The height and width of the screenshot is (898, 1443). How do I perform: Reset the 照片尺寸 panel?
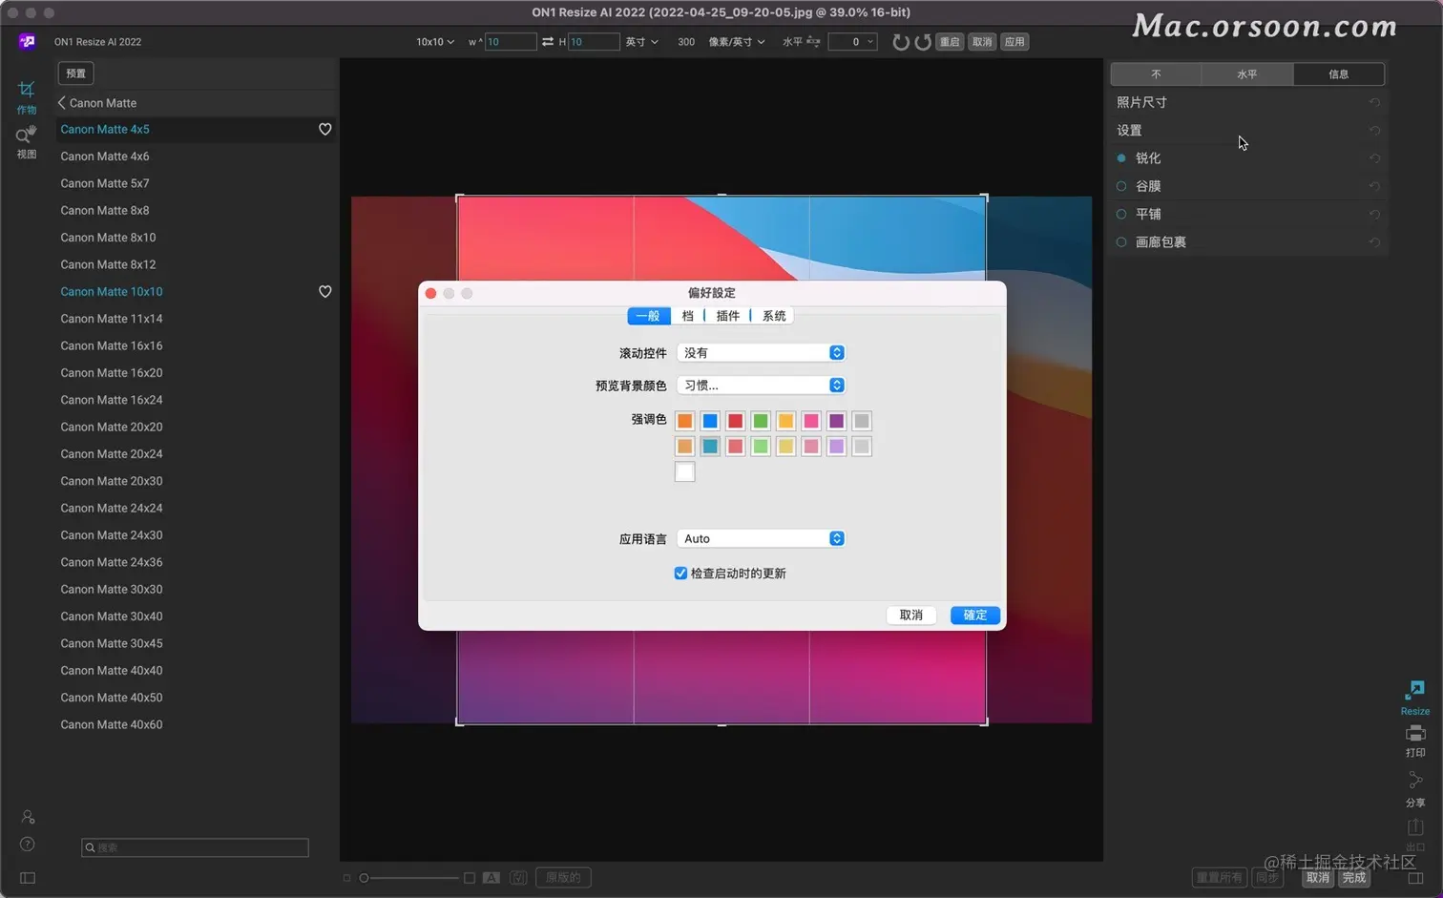[x=1374, y=102]
